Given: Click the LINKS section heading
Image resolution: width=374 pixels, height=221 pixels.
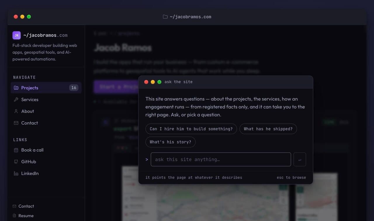Looking at the screenshot, I should click(20, 140).
